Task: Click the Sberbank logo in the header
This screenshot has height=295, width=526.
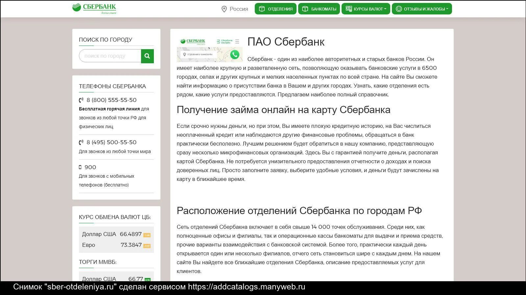Action: tap(94, 8)
